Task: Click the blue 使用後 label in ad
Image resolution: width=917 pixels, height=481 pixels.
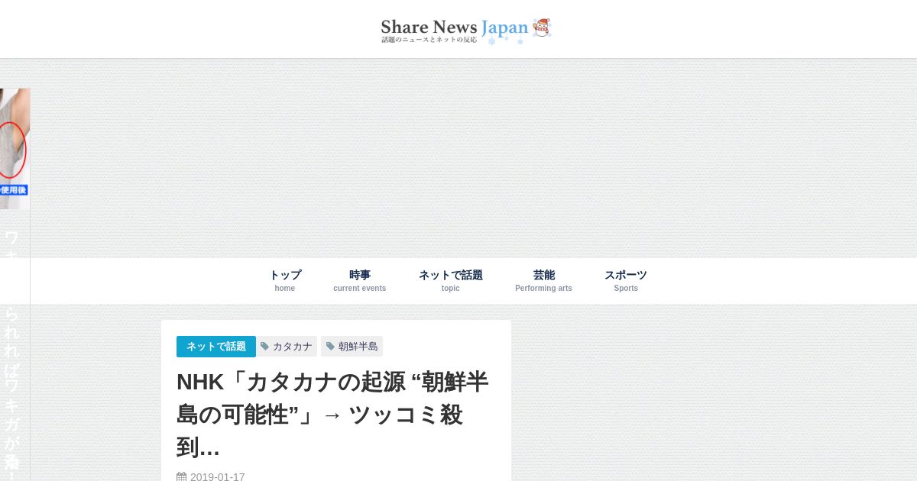Action: tap(14, 190)
